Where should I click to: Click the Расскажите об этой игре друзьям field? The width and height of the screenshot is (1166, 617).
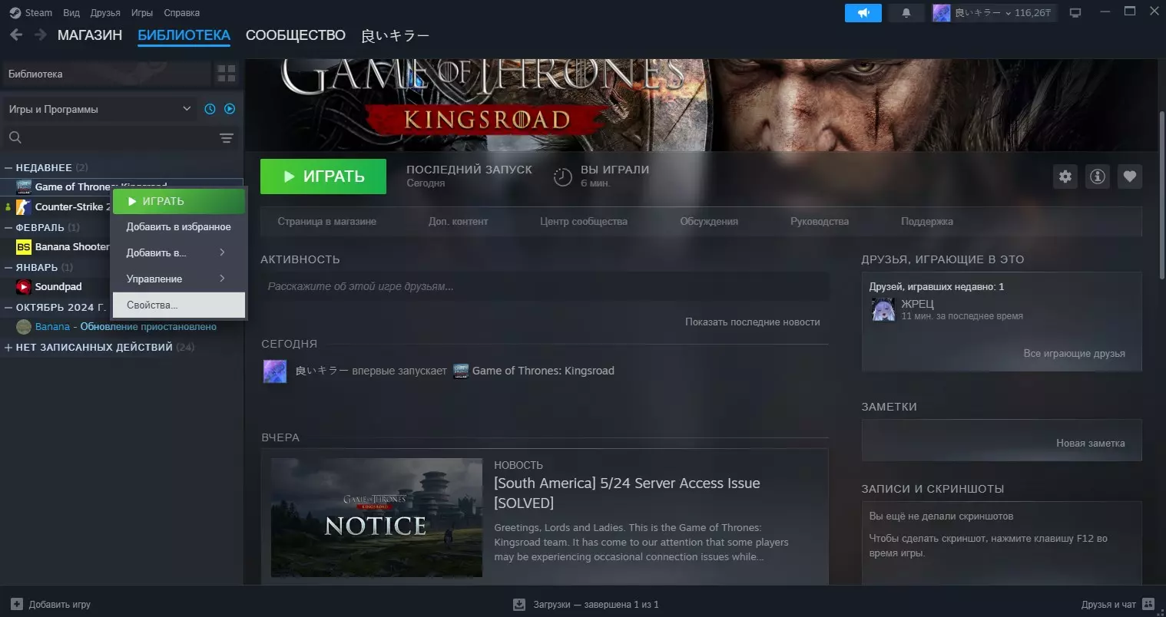point(545,286)
